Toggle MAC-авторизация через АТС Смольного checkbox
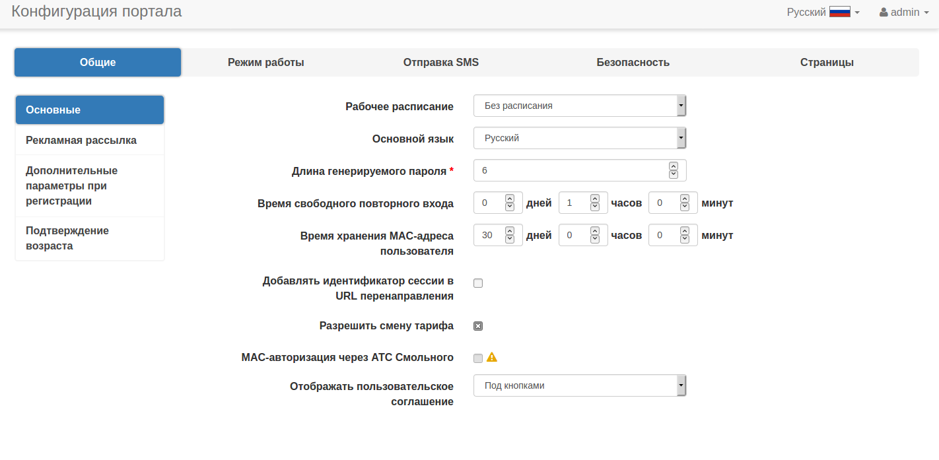Image resolution: width=939 pixels, height=460 pixels. tap(478, 358)
